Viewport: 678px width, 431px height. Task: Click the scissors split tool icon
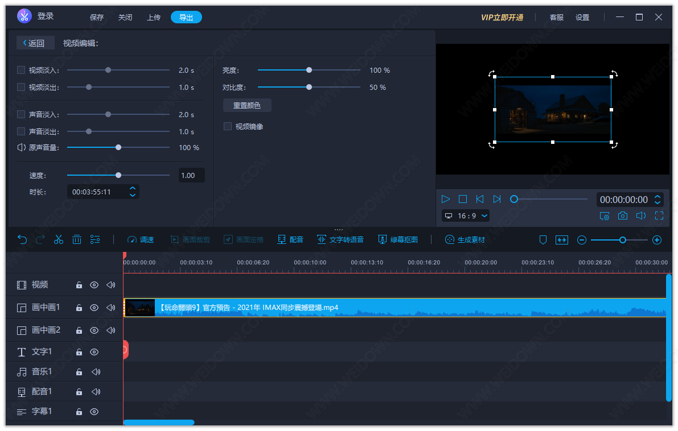[59, 239]
